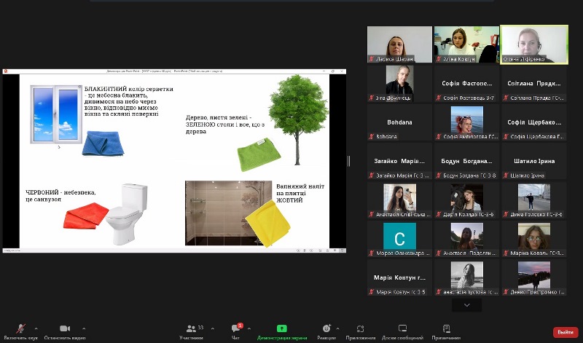Open the Участники participants panel
This screenshot has width=583, height=343.
coord(191,331)
